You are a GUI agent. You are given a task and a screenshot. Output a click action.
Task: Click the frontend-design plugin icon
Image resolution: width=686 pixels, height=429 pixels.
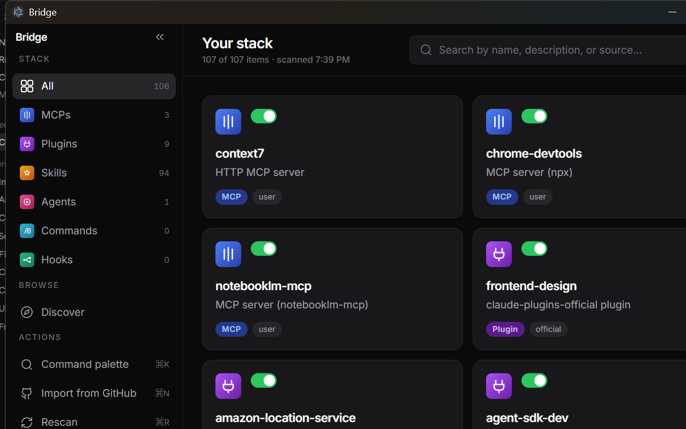(498, 254)
